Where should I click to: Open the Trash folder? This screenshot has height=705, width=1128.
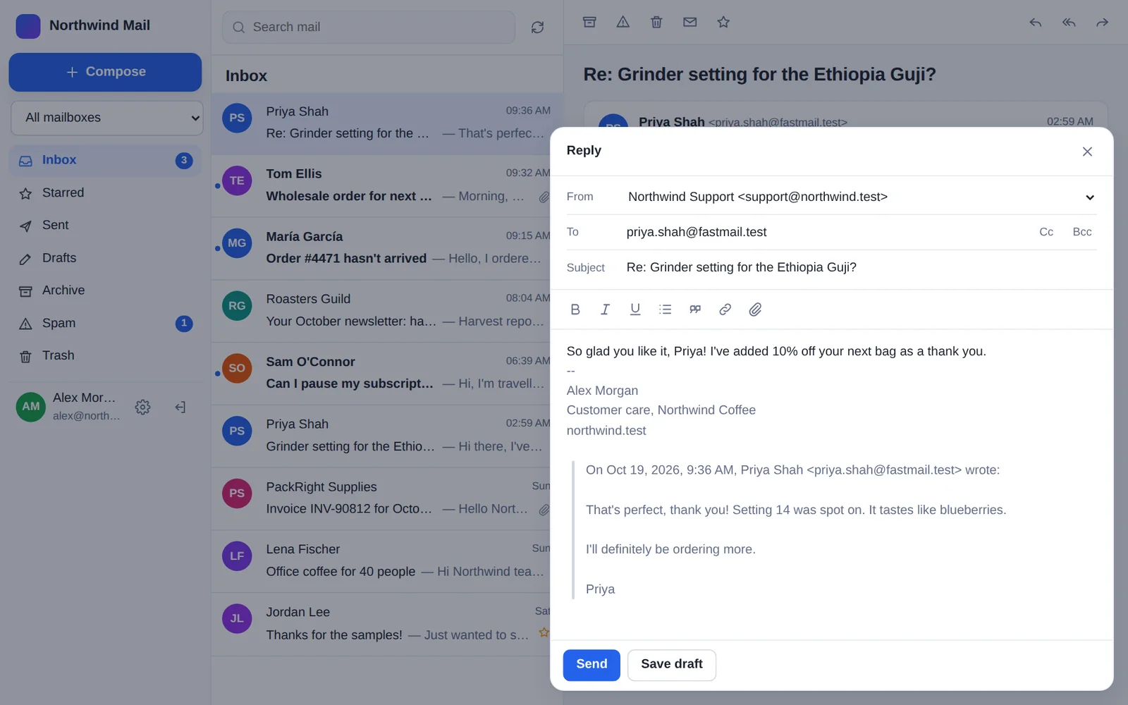click(105, 356)
